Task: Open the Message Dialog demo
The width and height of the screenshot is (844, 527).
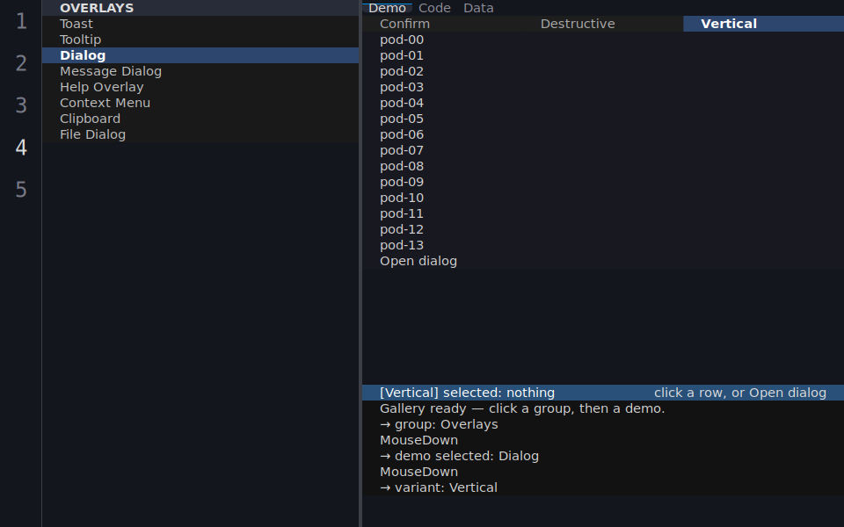Action: (x=200, y=71)
